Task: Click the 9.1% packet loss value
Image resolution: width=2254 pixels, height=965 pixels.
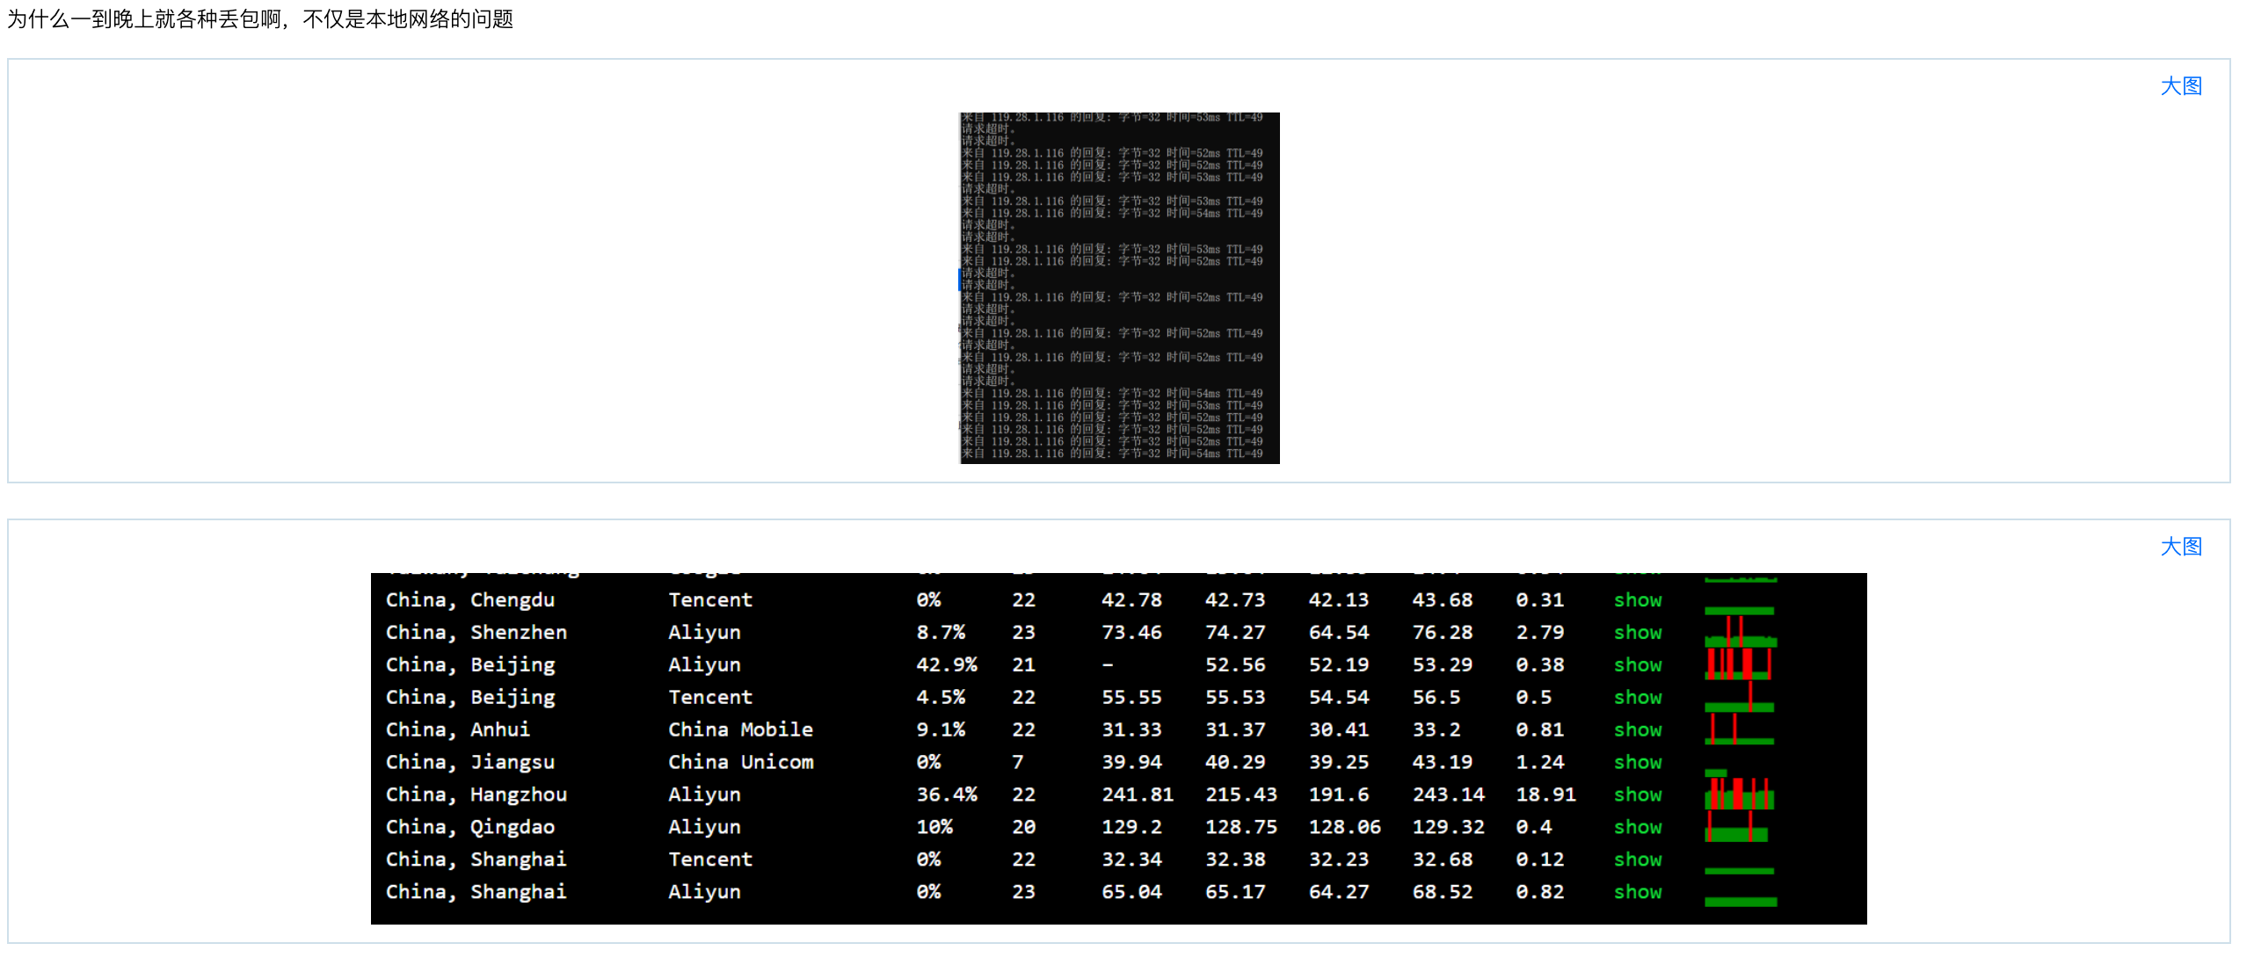Action: (x=941, y=730)
